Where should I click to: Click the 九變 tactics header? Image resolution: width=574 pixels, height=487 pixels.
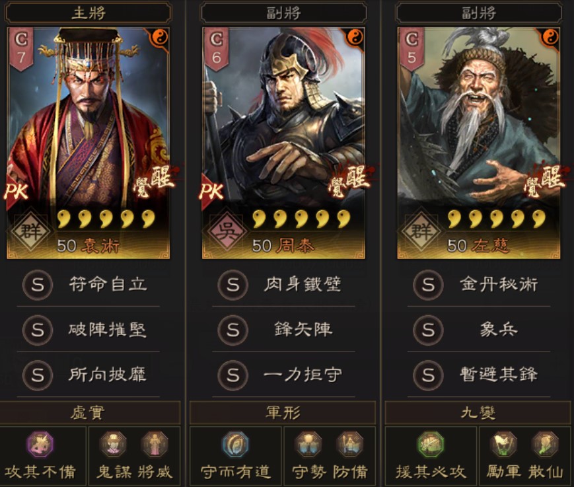(479, 413)
